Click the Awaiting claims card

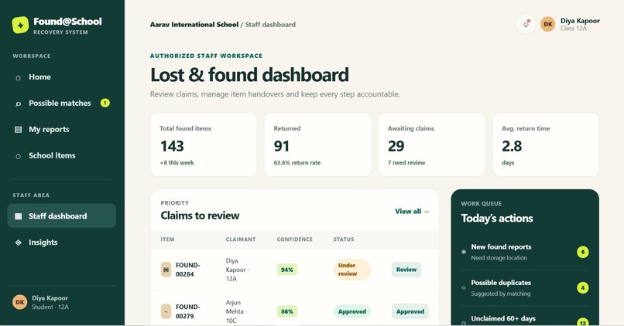(432, 144)
